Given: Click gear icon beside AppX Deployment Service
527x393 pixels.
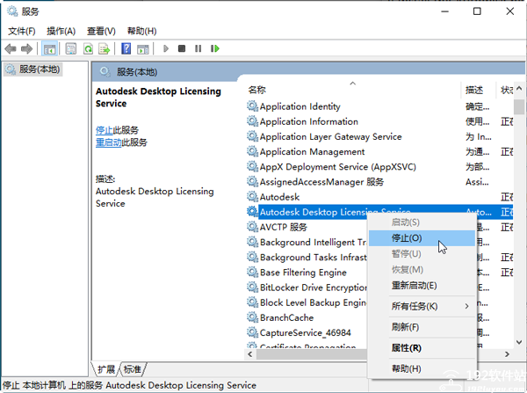Looking at the screenshot, I should [x=252, y=166].
